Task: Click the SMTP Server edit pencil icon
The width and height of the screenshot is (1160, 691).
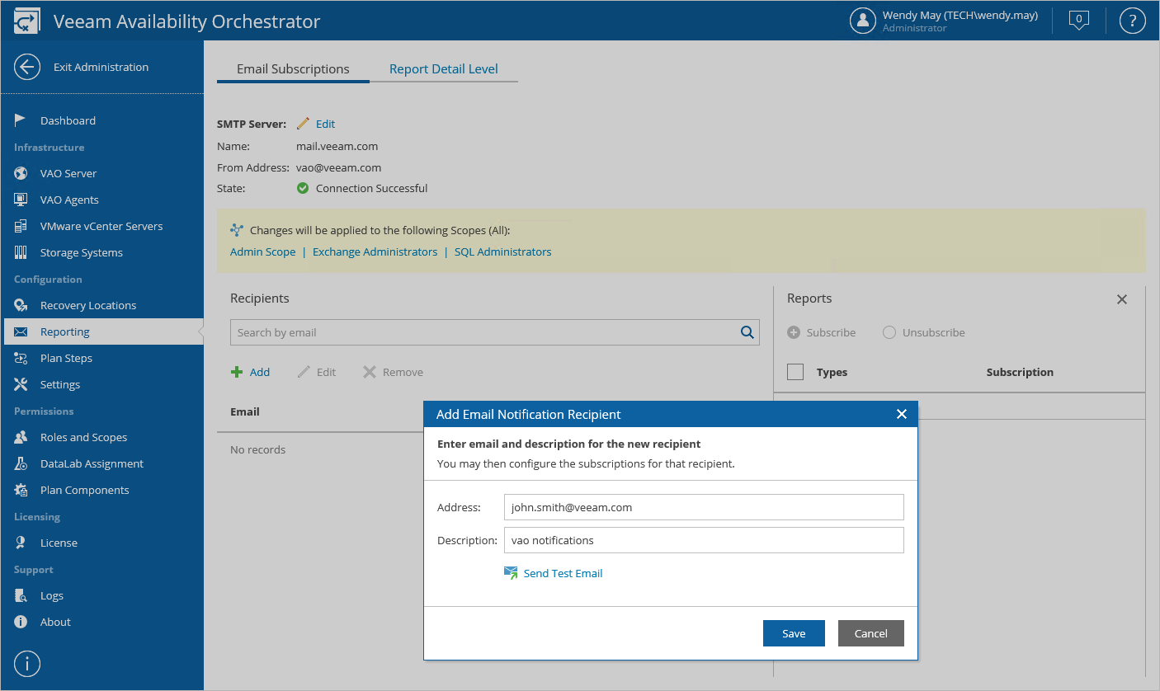Action: click(x=304, y=124)
